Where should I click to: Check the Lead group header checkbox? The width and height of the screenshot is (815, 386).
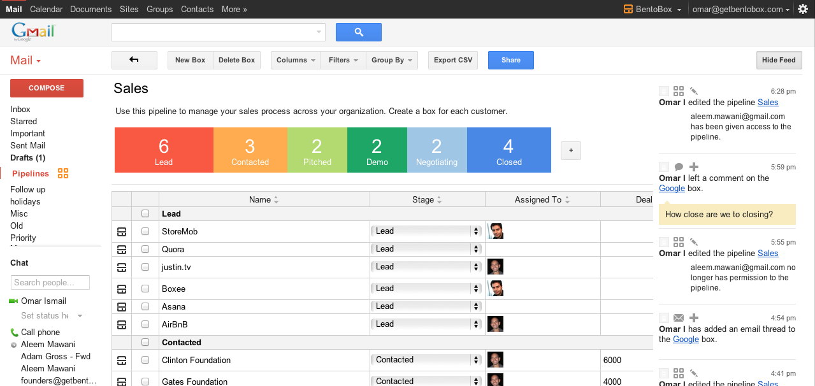click(145, 213)
